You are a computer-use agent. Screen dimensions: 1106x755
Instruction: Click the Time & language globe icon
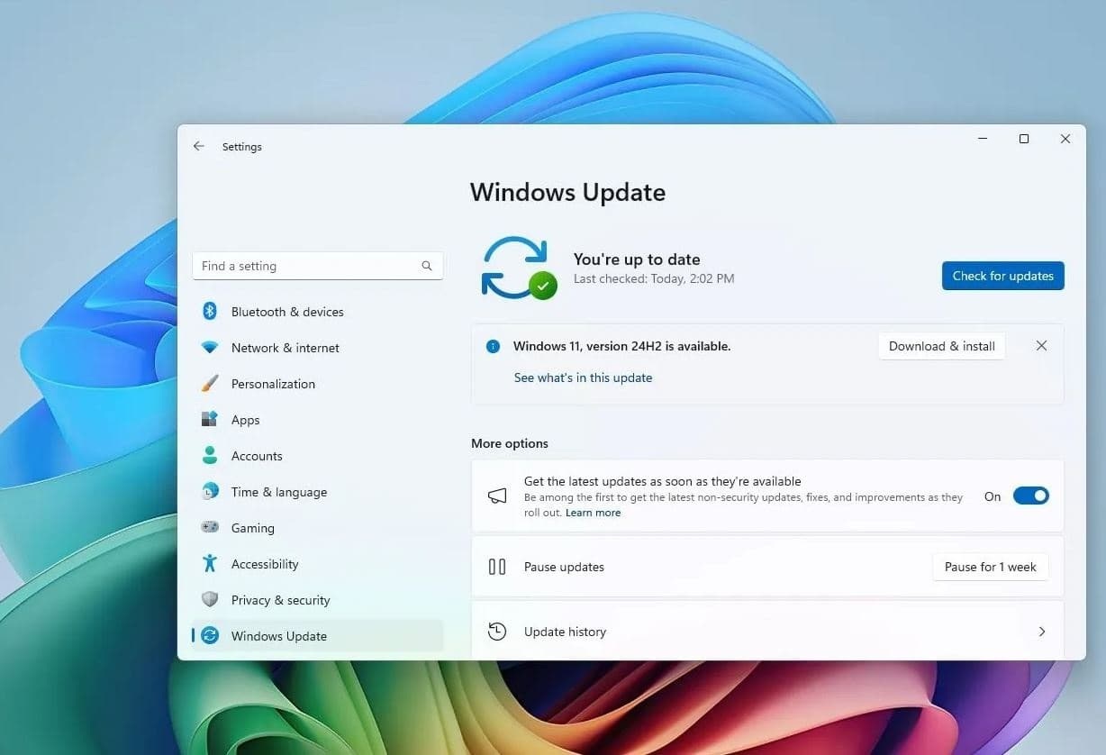pos(210,492)
